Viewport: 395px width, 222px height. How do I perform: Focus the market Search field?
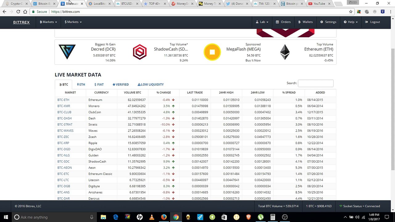click(x=315, y=83)
